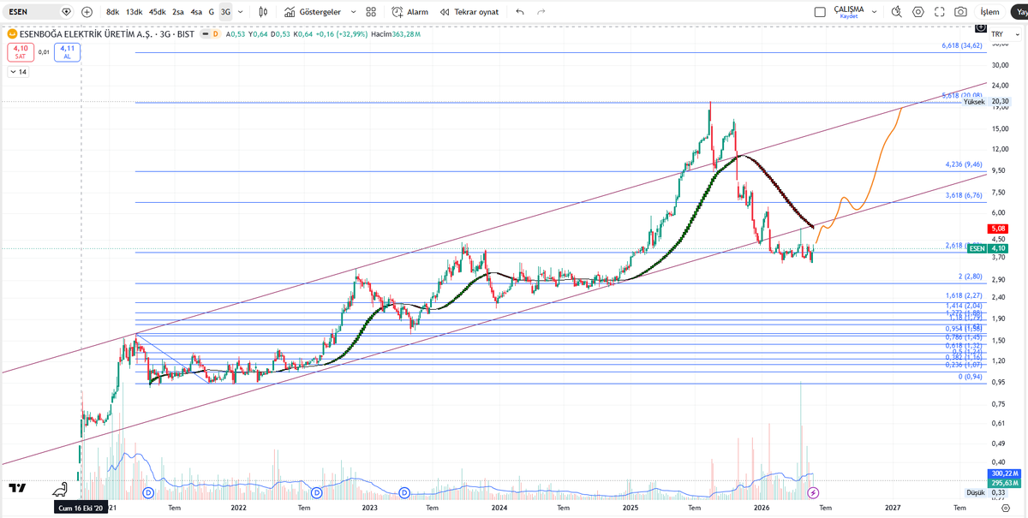Open the candlestick chart type selector
The image size is (1028, 518).
(263, 12)
